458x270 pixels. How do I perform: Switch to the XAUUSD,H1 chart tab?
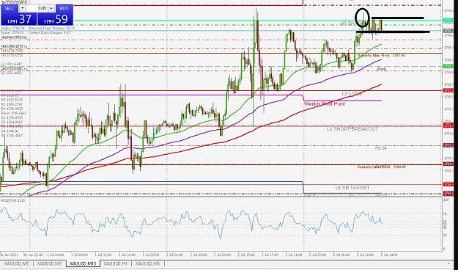tap(116, 264)
